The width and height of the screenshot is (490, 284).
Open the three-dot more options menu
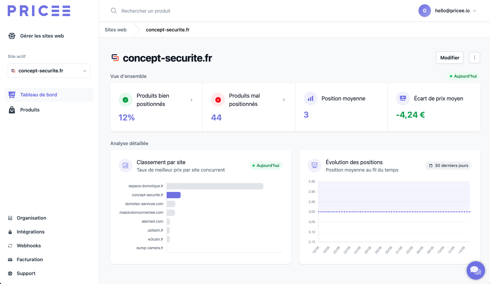(475, 58)
